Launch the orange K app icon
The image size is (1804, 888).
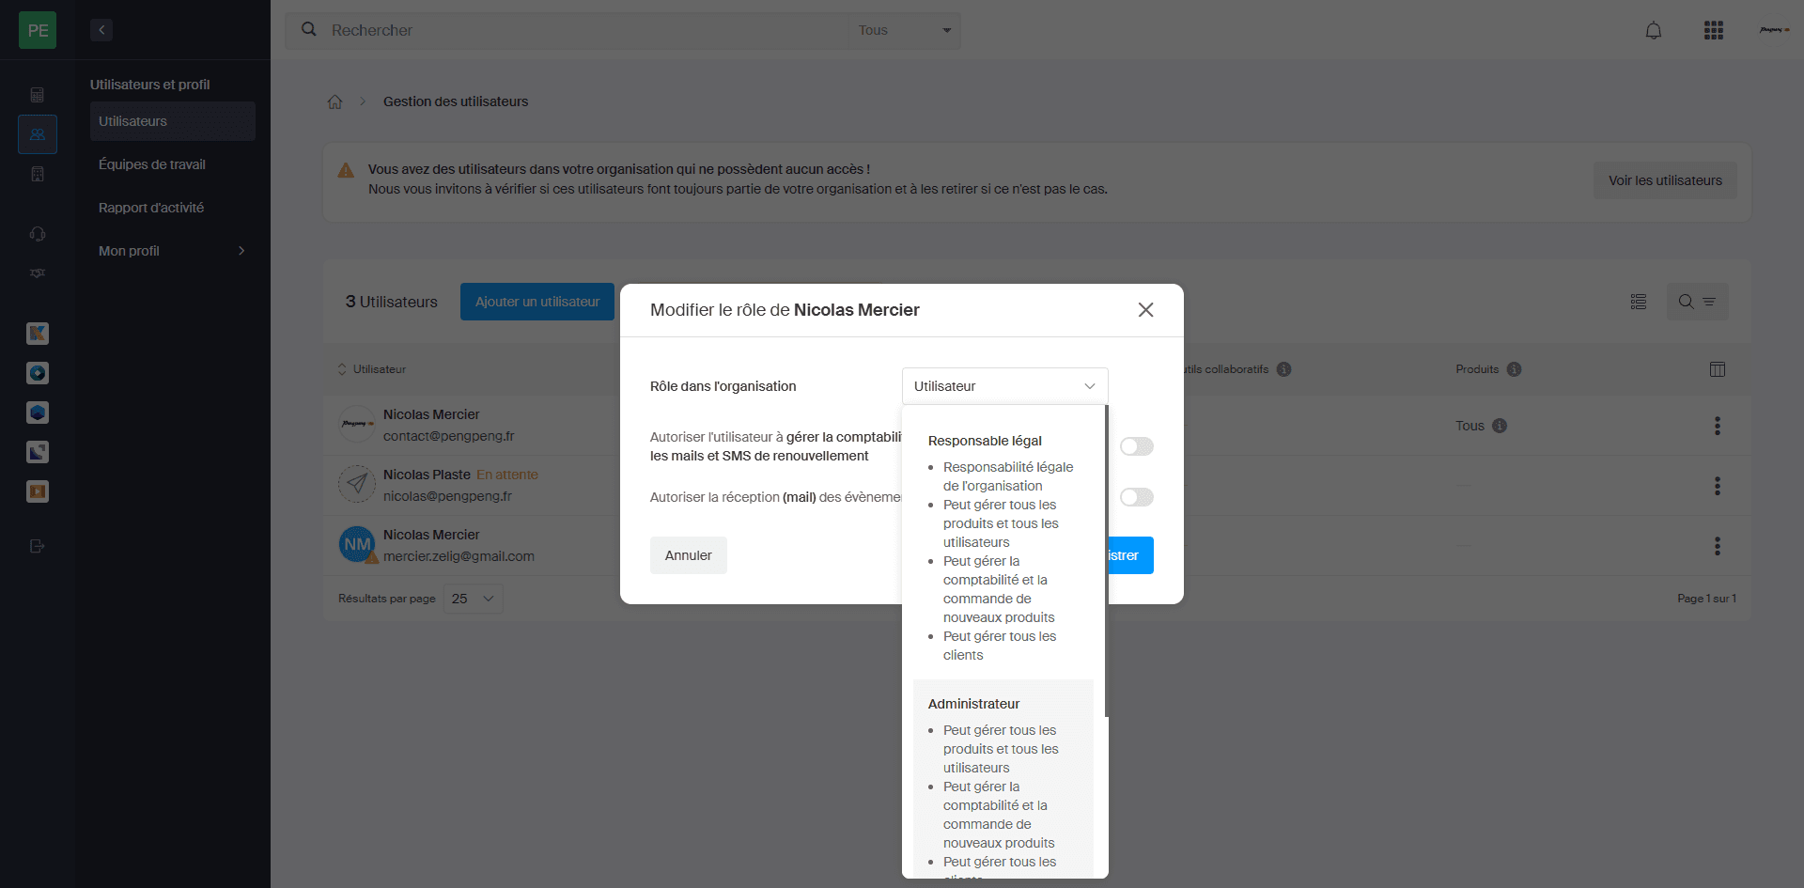(x=38, y=334)
